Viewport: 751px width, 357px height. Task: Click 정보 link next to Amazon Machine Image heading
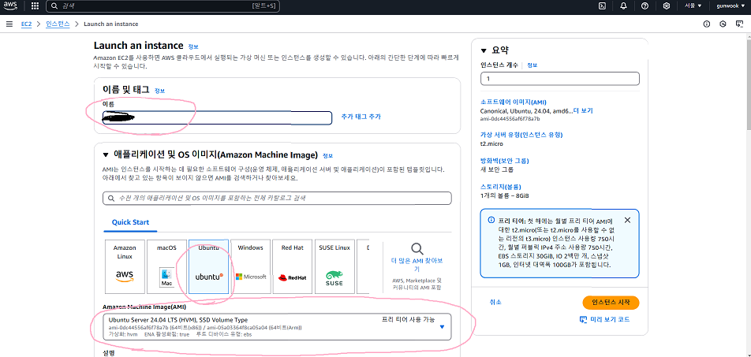[x=327, y=156]
